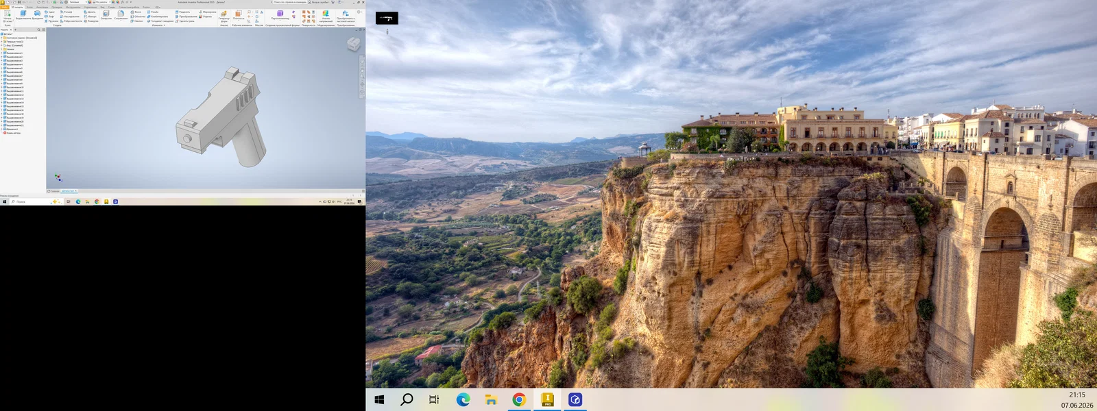Click the ViewCube in the model viewport
The width and height of the screenshot is (1097, 411).
[353, 44]
